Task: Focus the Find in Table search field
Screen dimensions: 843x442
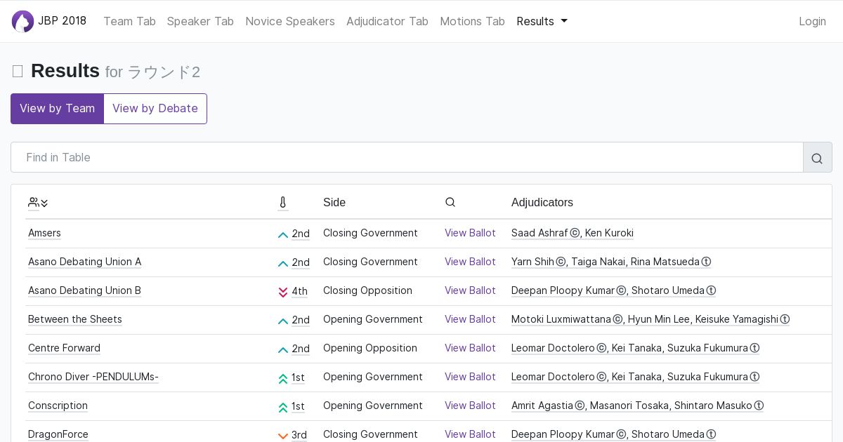Action: pos(407,158)
